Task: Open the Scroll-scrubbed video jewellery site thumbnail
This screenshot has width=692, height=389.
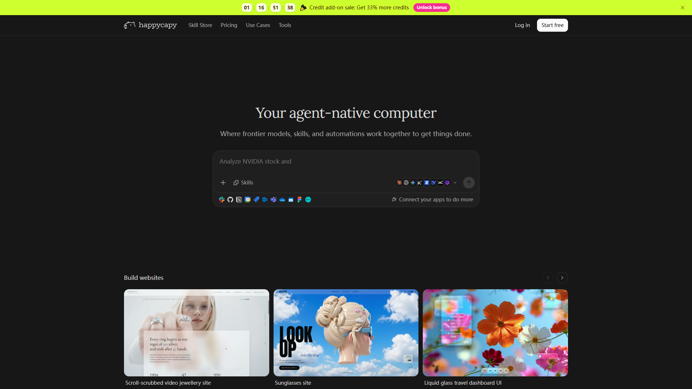Action: click(x=196, y=333)
